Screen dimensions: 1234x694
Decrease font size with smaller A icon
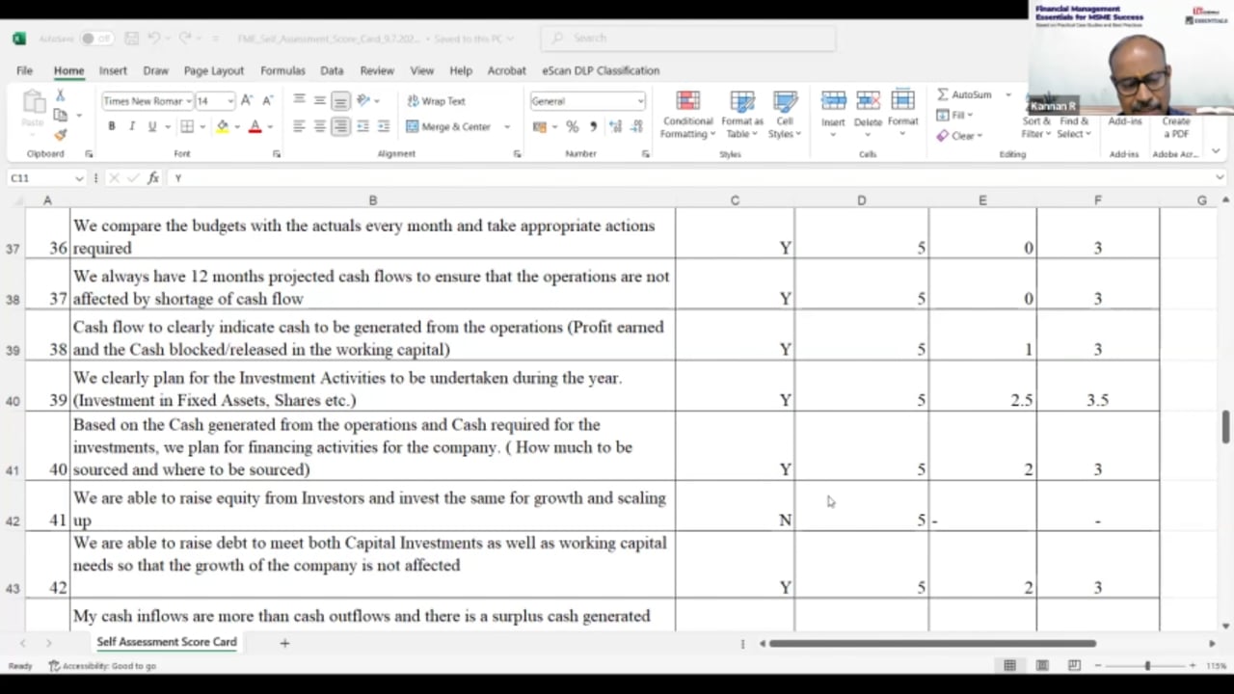[267, 100]
